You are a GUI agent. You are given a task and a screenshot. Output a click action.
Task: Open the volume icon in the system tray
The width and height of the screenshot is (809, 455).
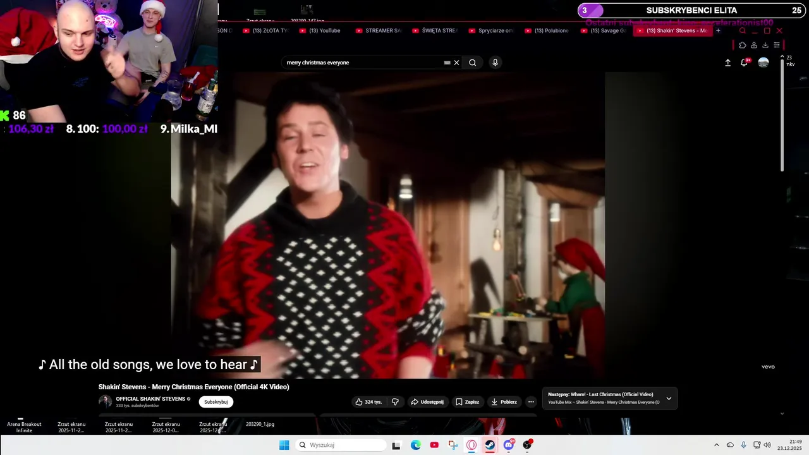(767, 445)
